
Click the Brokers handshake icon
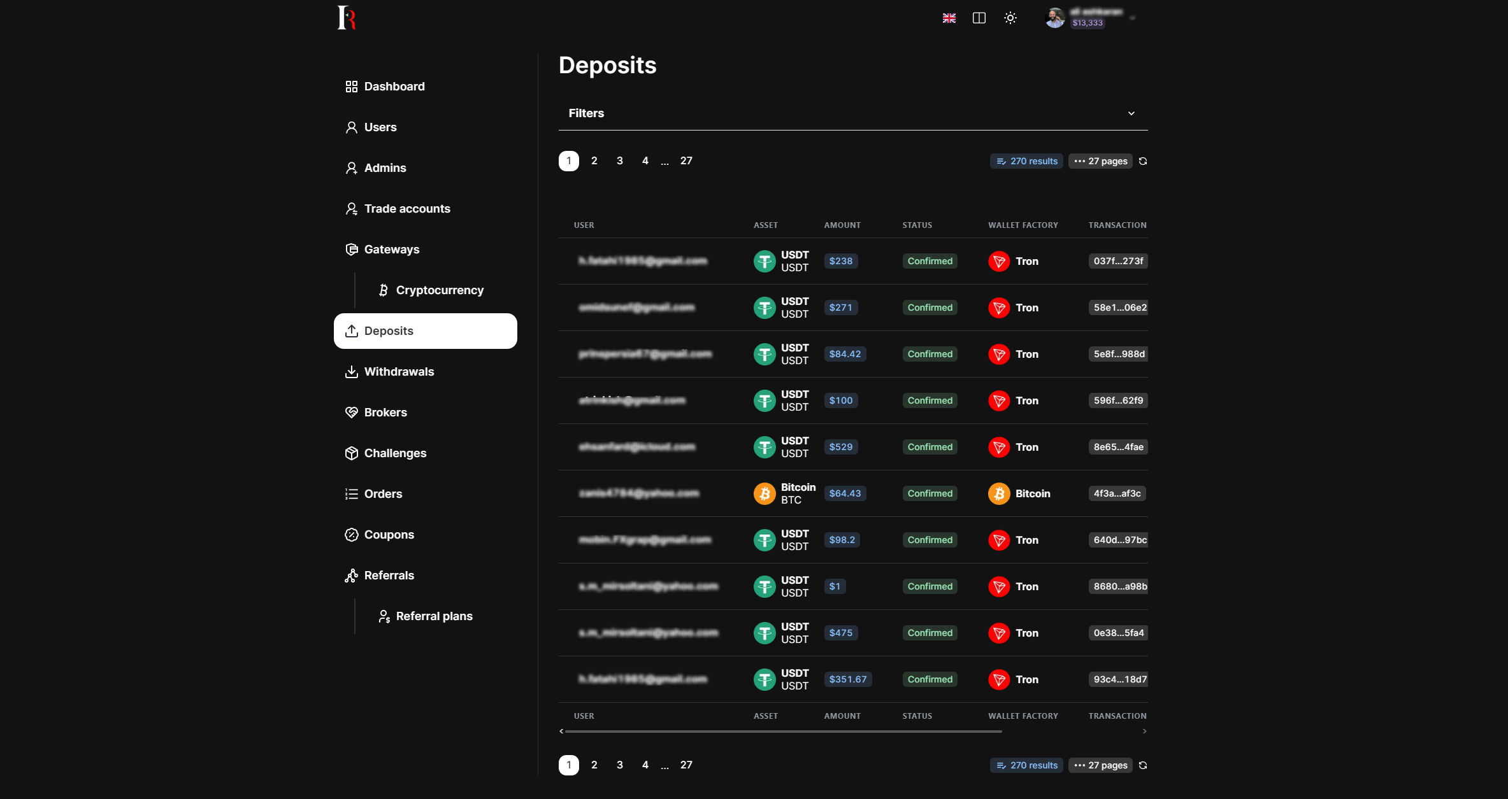(351, 413)
